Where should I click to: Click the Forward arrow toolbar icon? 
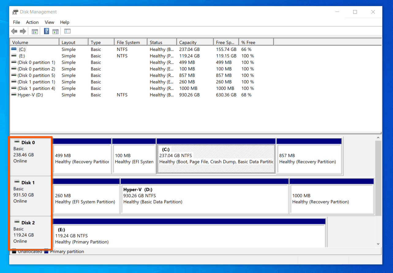click(23, 31)
